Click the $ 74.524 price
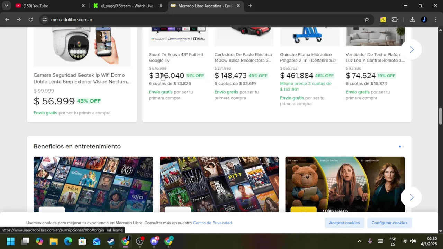The height and width of the screenshot is (249, 443). [x=361, y=75]
